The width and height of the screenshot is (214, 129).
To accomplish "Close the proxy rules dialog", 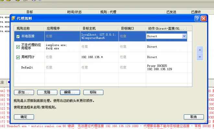I will pos(204,18).
